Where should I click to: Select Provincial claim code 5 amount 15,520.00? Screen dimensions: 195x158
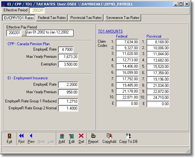coord(158,67)
